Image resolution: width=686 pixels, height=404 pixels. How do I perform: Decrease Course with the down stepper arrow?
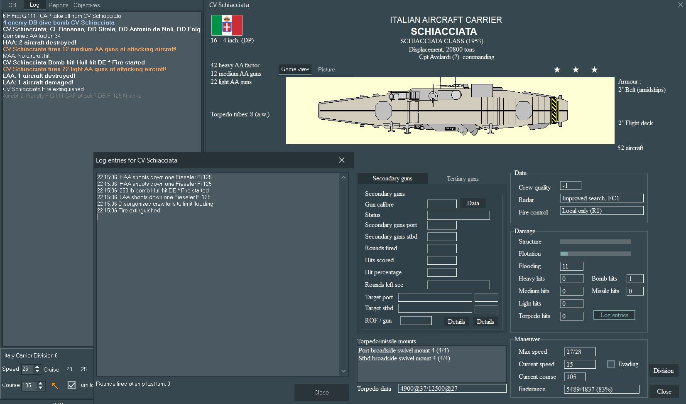40,387
